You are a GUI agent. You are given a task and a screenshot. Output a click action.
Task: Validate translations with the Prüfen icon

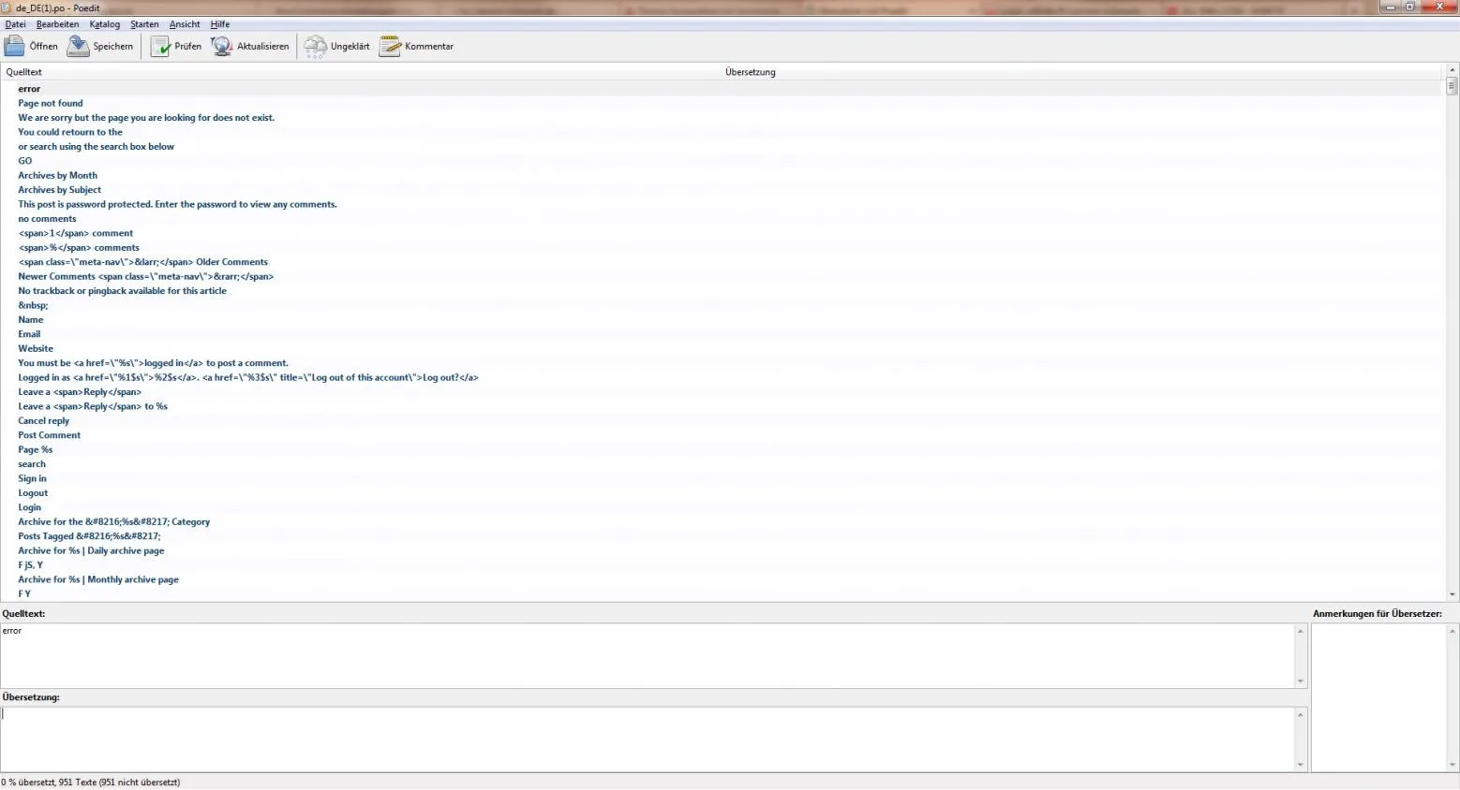click(x=160, y=46)
